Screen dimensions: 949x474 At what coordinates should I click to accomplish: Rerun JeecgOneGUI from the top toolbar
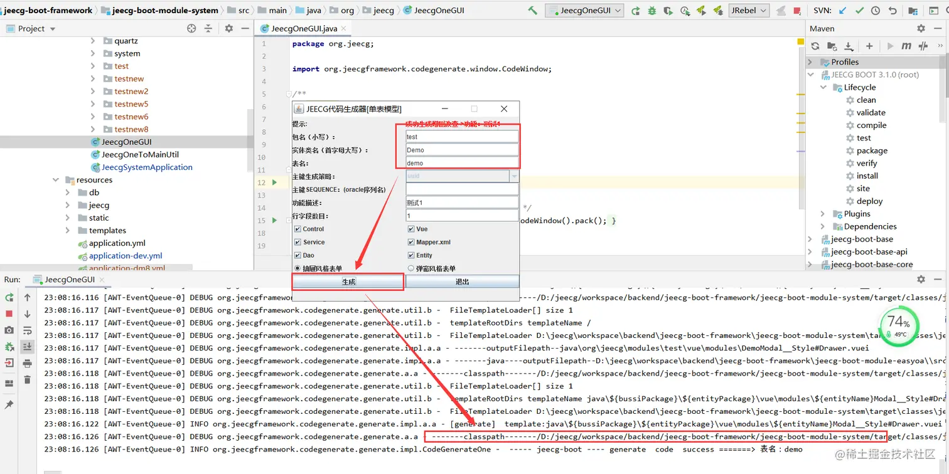(636, 11)
